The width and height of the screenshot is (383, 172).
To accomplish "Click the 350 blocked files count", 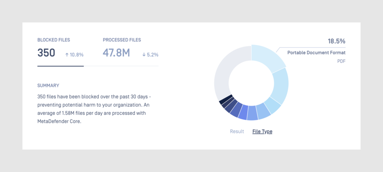I will 46,53.
